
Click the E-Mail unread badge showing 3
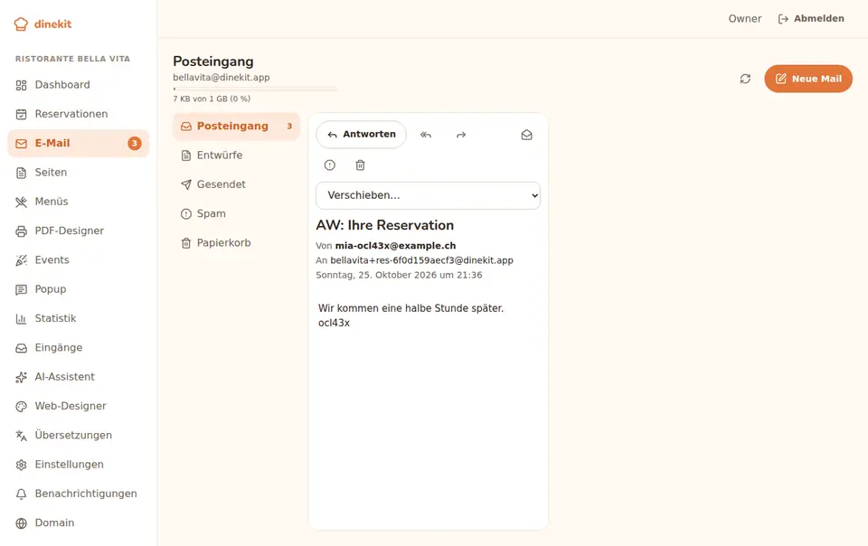coord(135,143)
